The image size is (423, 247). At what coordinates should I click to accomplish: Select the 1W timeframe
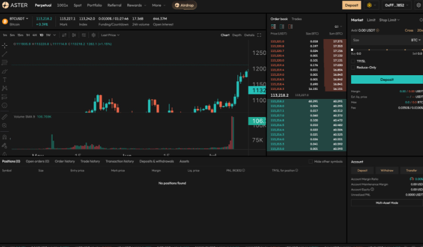(48, 35)
